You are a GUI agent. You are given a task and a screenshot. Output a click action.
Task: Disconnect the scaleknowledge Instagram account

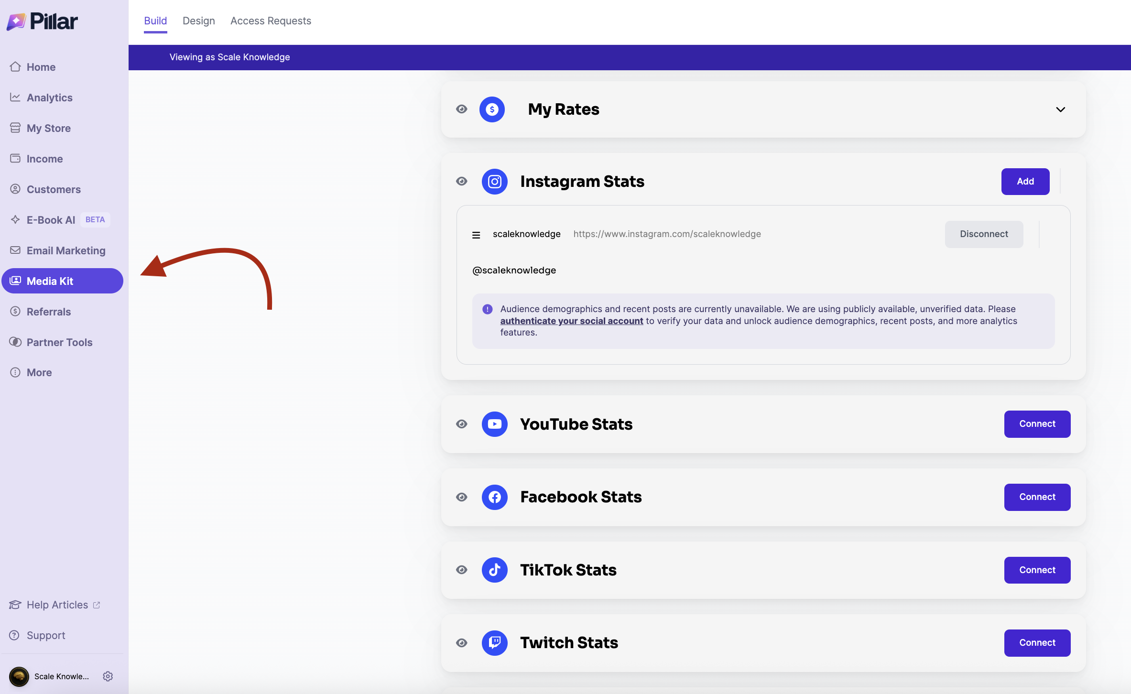(984, 234)
